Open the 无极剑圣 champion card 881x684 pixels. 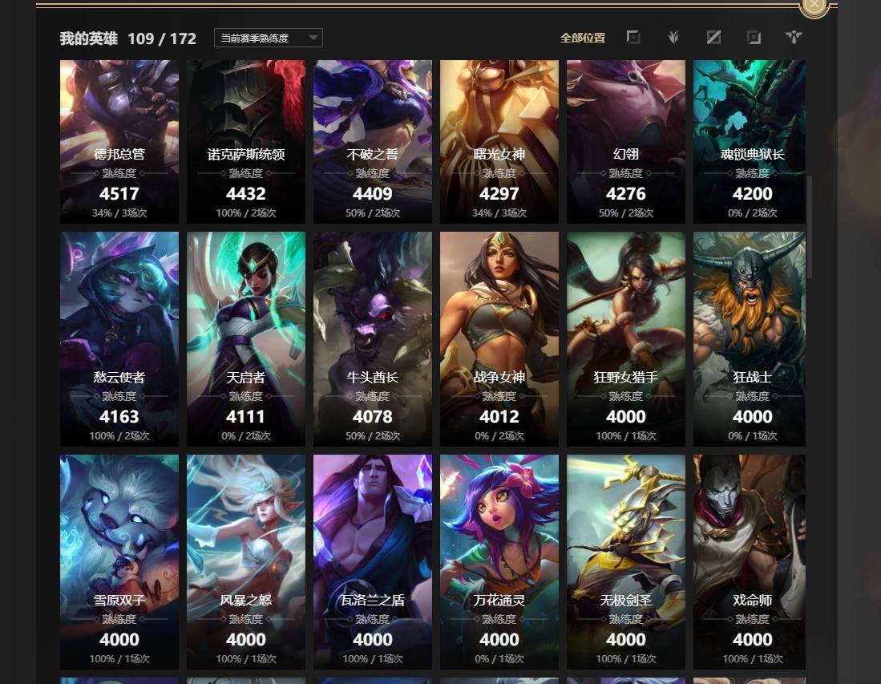tap(626, 562)
